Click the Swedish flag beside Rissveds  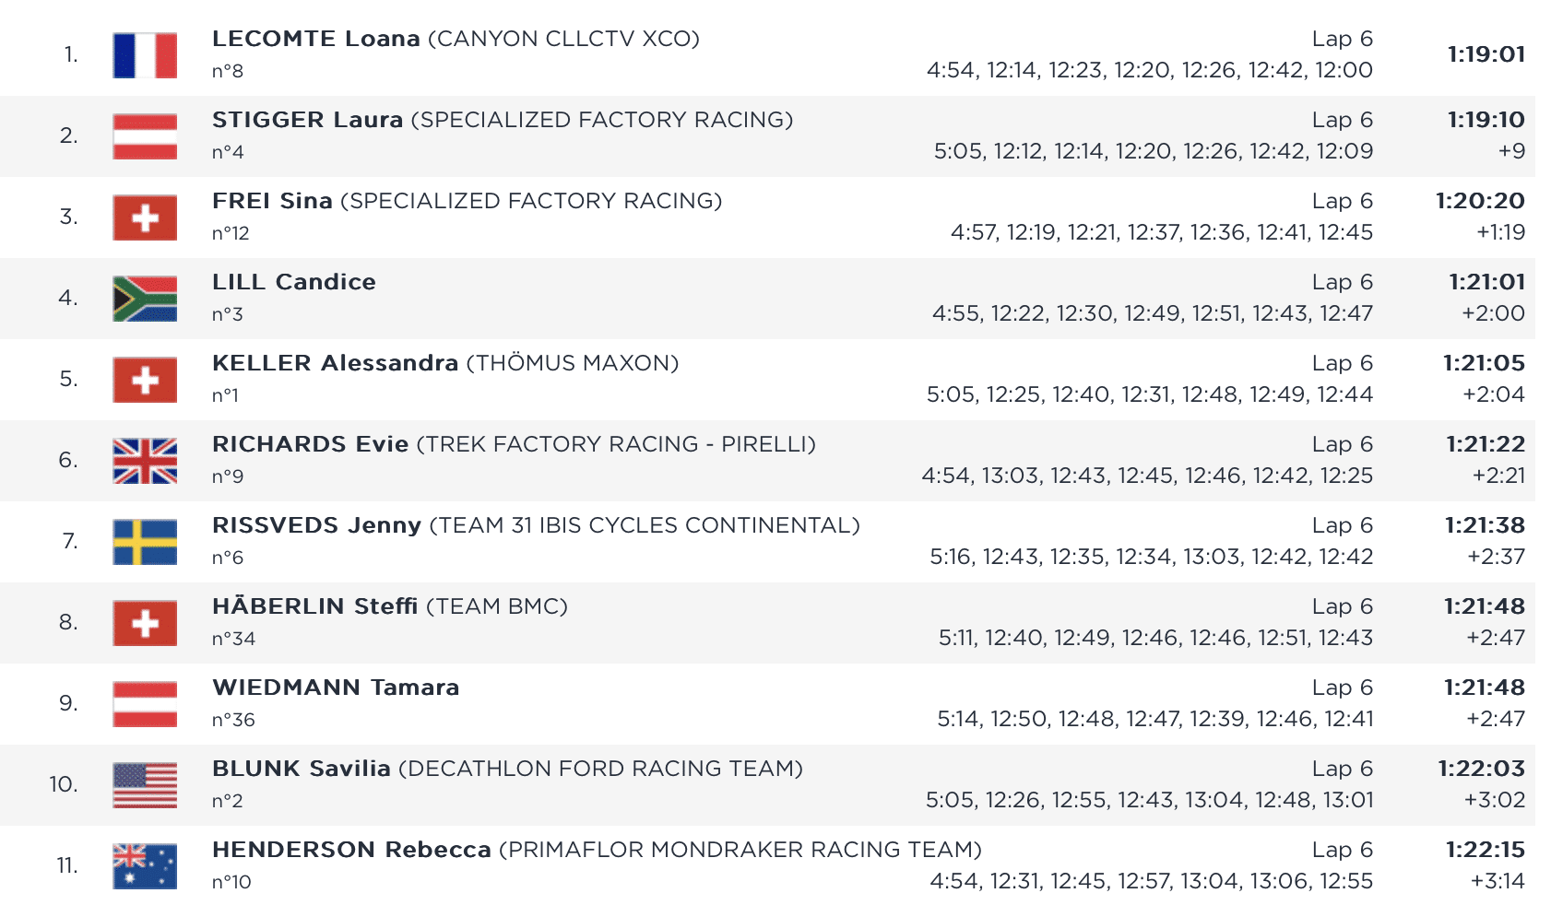[x=145, y=542]
